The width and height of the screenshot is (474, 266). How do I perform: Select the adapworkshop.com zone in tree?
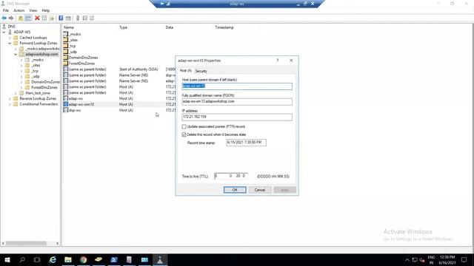tap(41, 54)
